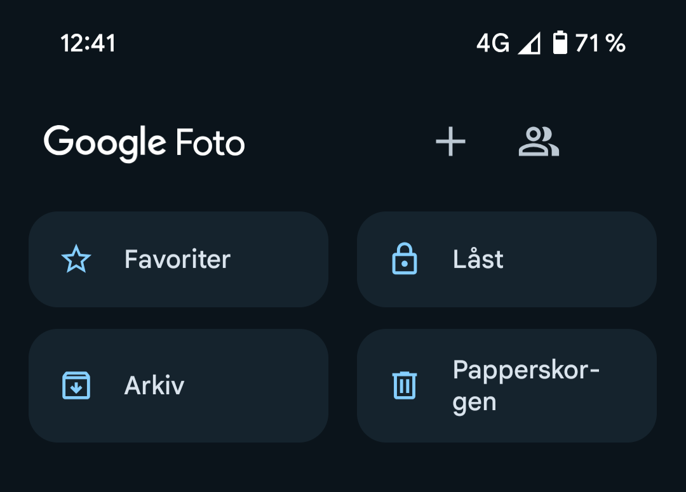Select the Låst text label

pyautogui.click(x=478, y=258)
